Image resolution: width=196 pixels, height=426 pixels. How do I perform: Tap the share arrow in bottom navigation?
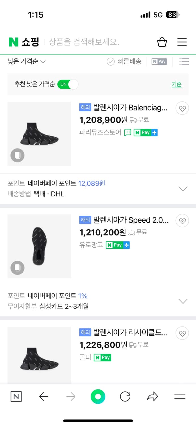pyautogui.click(x=152, y=396)
